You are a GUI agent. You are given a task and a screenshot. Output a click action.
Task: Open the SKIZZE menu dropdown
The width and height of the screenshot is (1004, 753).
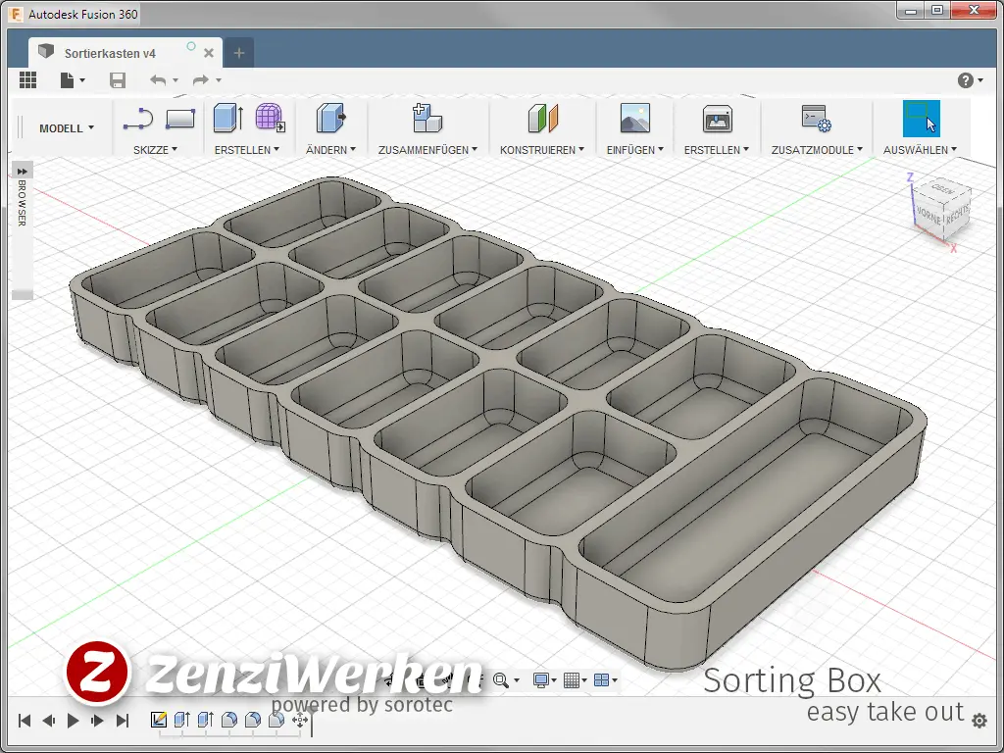coord(155,150)
